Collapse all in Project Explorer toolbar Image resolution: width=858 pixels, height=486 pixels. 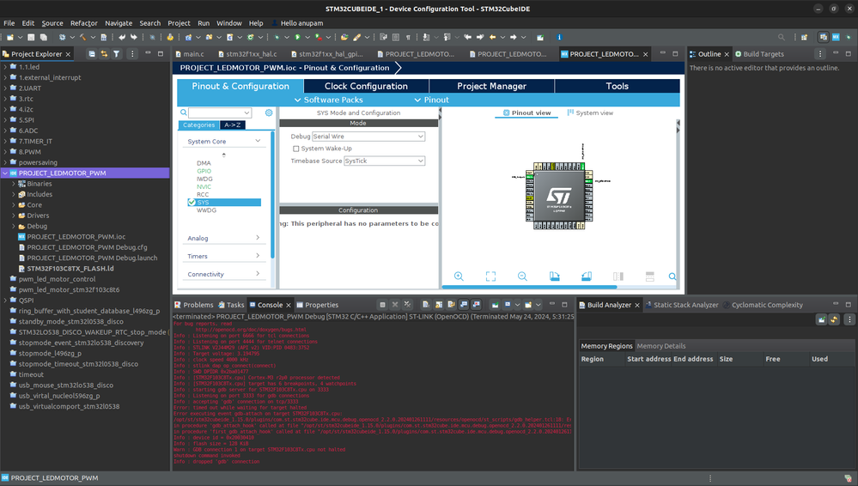(91, 54)
